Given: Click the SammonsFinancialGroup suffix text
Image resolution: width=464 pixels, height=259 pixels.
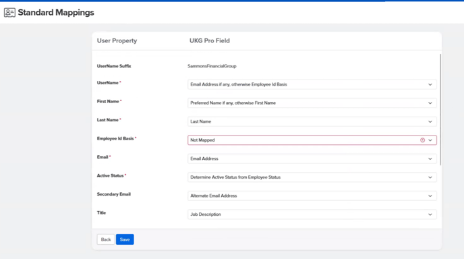Looking at the screenshot, I should pos(212,66).
